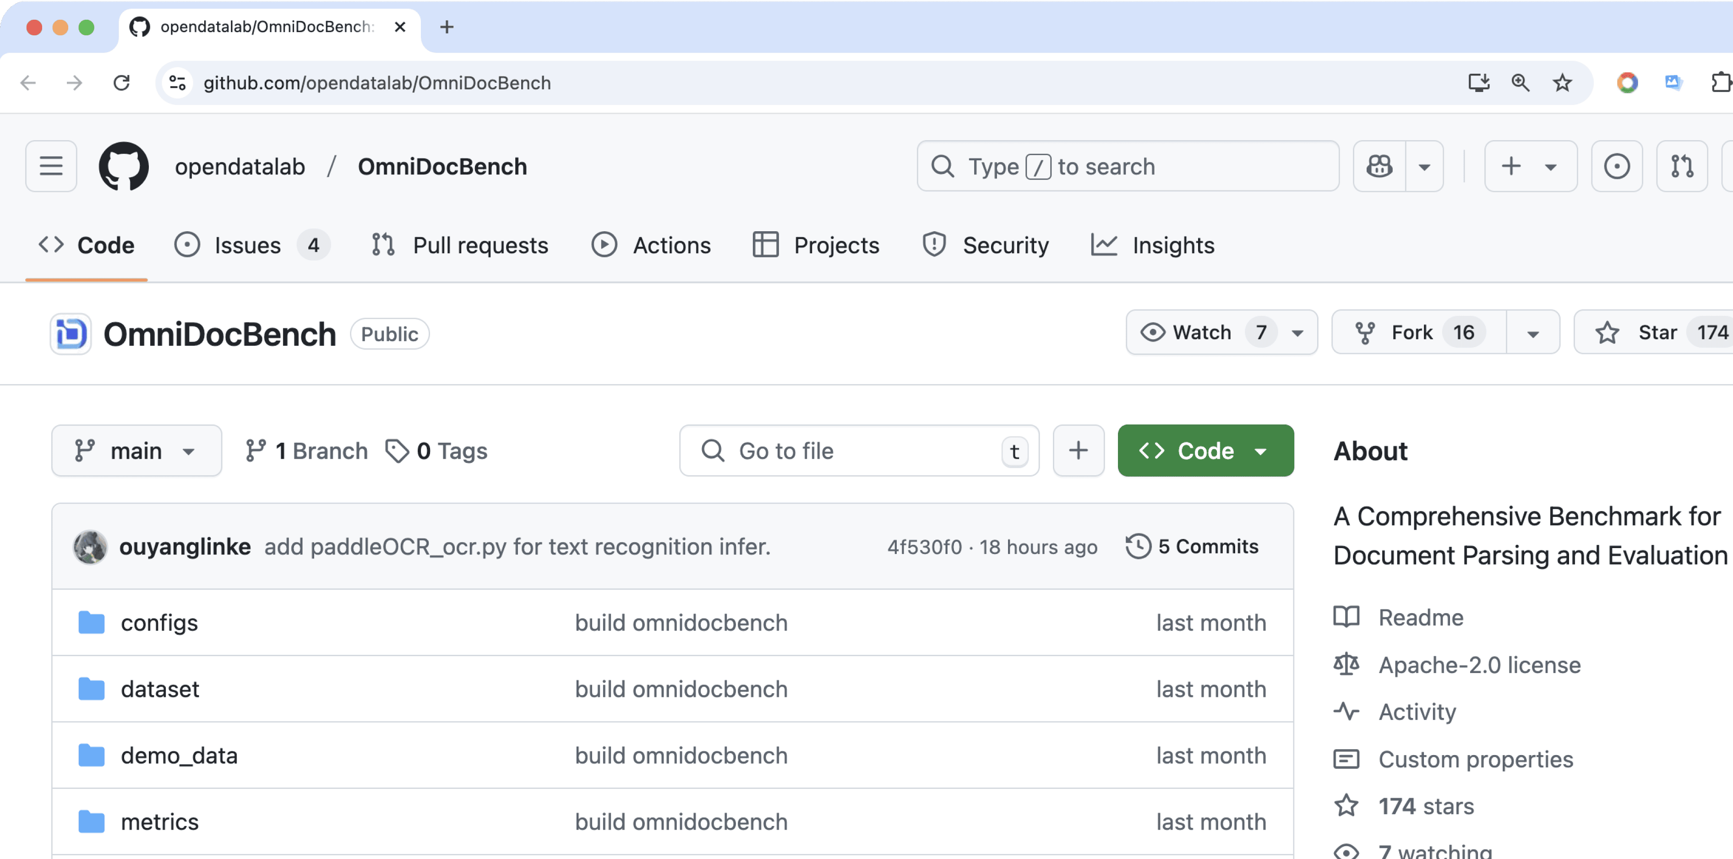The height and width of the screenshot is (859, 1733).
Task: Expand the main branch dropdown
Action: [x=136, y=451]
